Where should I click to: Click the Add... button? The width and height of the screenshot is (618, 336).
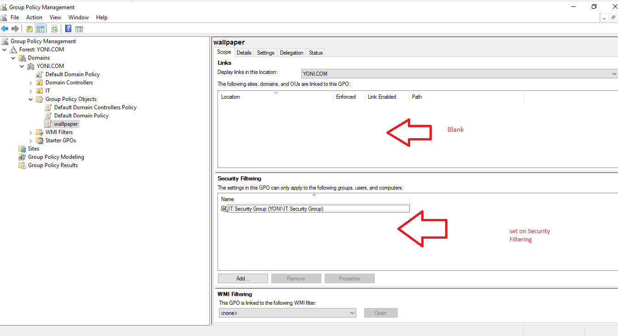pos(243,279)
